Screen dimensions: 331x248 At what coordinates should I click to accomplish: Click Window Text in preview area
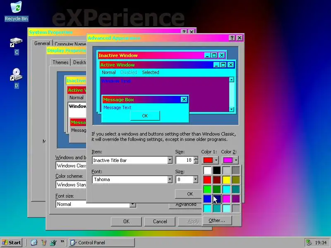tap(116, 81)
